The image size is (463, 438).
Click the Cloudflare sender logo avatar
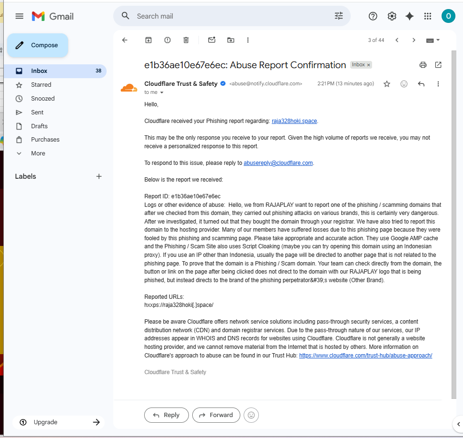click(129, 88)
